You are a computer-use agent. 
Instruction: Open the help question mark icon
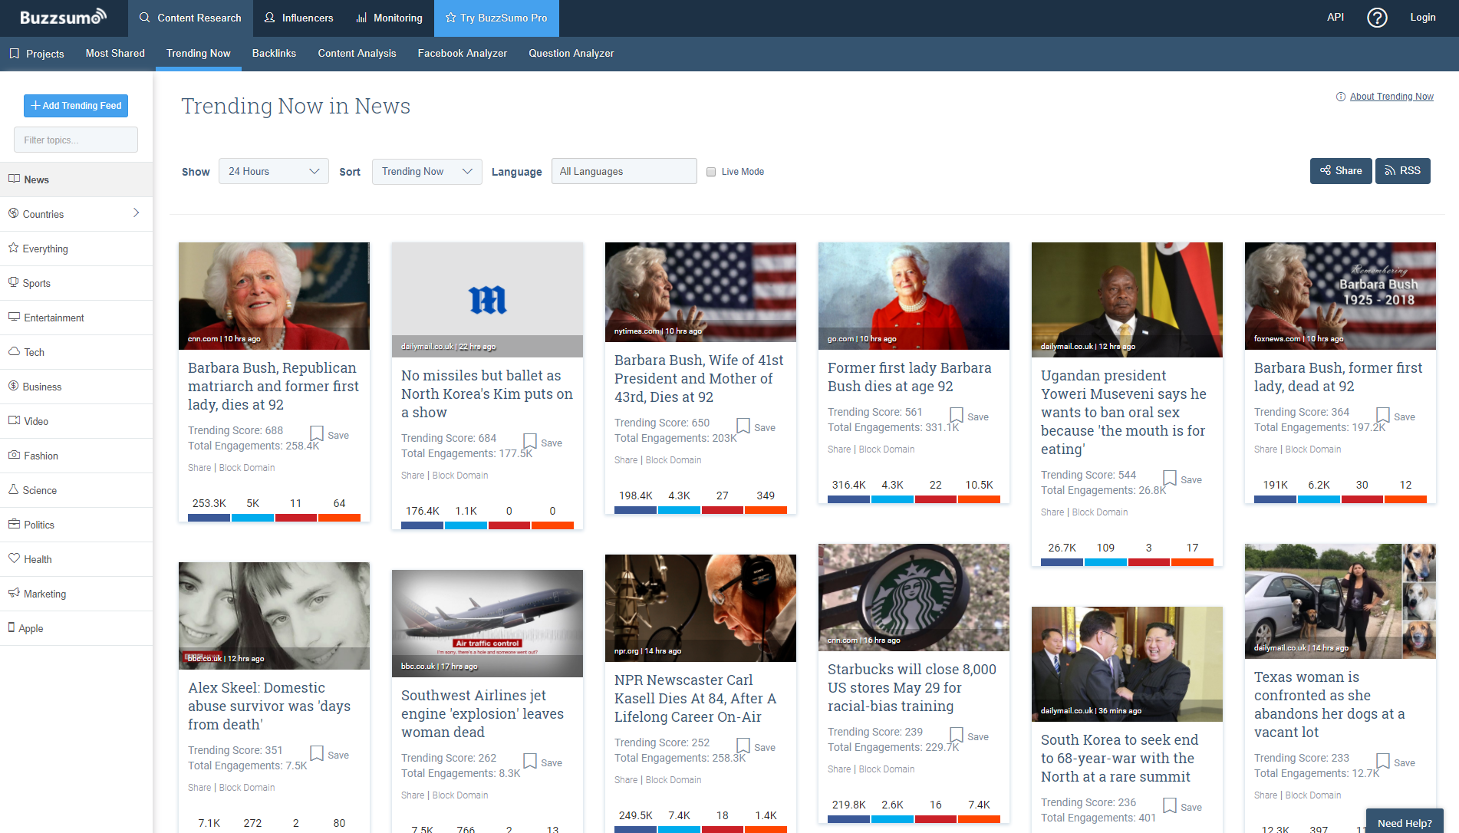pyautogui.click(x=1377, y=18)
